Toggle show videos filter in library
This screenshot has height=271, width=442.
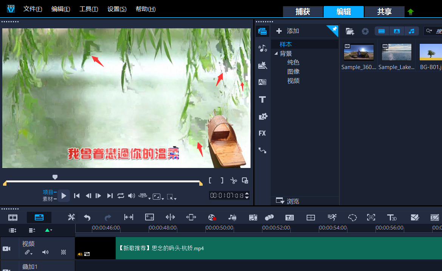382,31
